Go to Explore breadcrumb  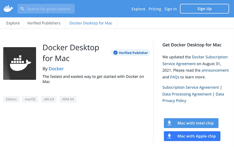click(13, 23)
